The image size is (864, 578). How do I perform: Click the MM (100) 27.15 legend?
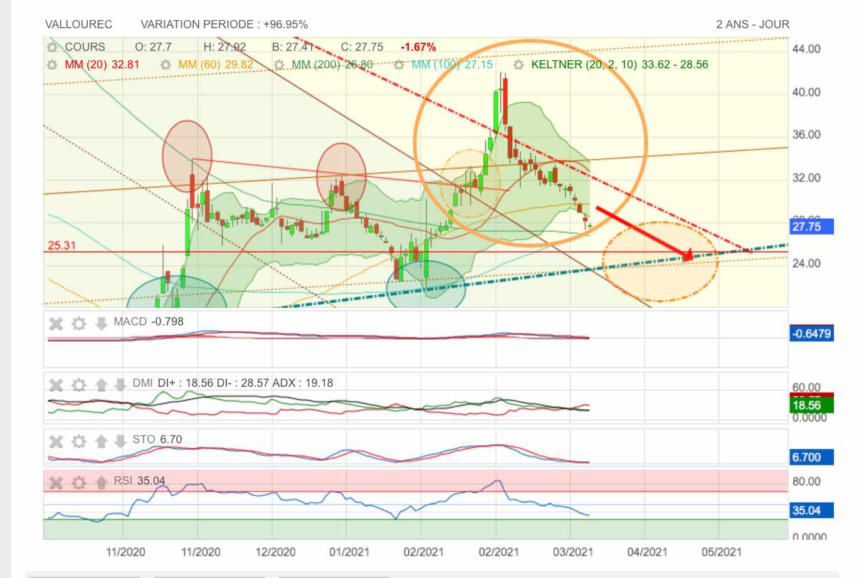coord(452,65)
